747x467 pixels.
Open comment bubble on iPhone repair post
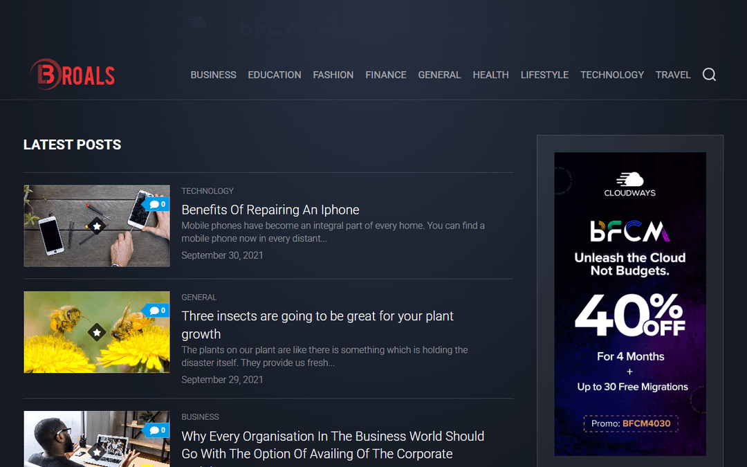coord(157,204)
